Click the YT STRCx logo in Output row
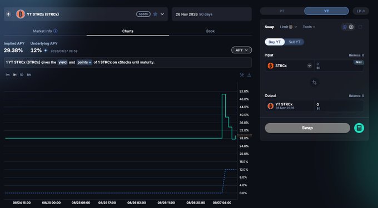378x208 pixels. [x=271, y=106]
